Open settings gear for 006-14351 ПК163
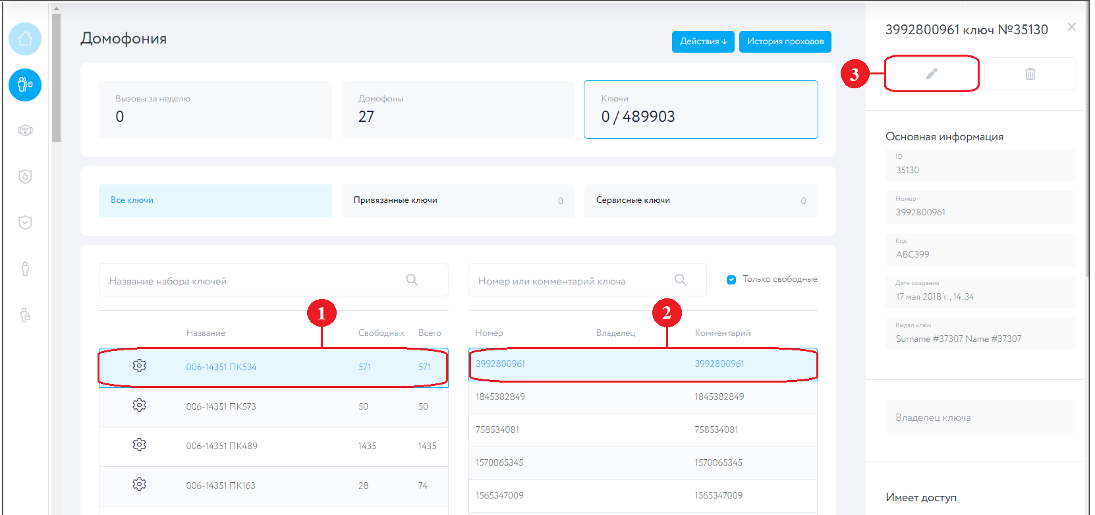1095x515 pixels. tap(139, 484)
